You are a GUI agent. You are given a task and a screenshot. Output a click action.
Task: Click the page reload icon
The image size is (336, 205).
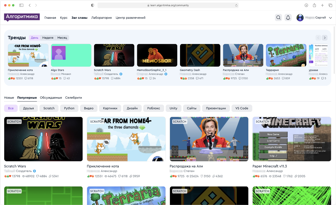pos(236,5)
